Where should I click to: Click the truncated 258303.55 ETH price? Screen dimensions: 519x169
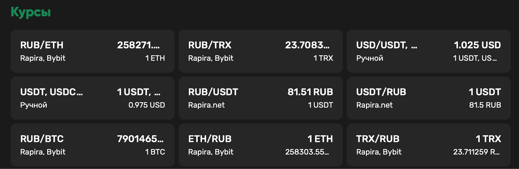click(x=307, y=152)
